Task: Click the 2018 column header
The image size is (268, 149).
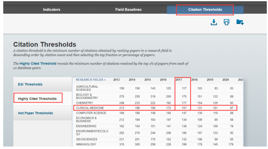Action: (x=194, y=80)
